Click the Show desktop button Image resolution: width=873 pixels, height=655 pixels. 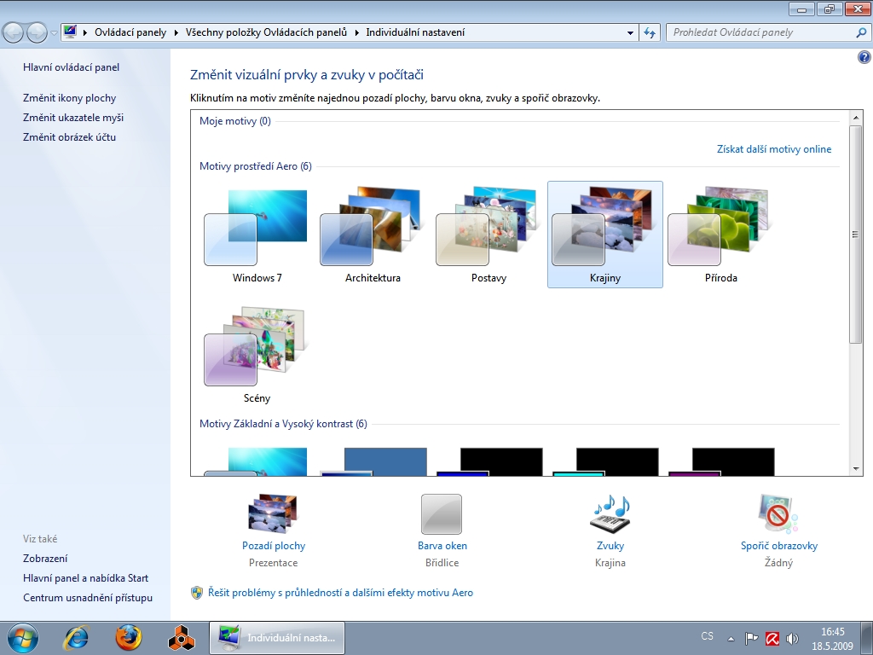[866, 638]
